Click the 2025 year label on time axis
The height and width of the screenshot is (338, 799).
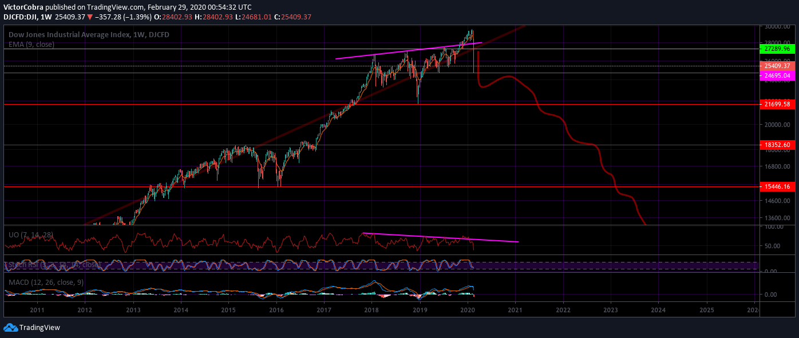point(707,310)
